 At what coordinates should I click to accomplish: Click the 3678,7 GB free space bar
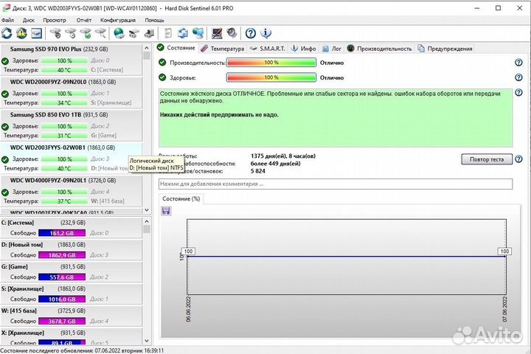point(62,321)
